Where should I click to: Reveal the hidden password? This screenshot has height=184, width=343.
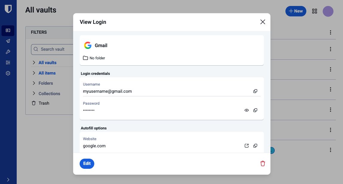click(247, 110)
